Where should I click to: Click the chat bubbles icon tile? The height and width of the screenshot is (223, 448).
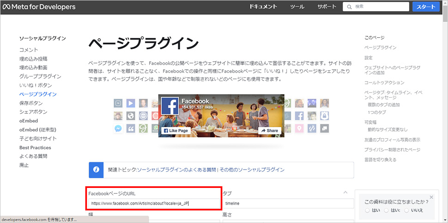[325, 129]
